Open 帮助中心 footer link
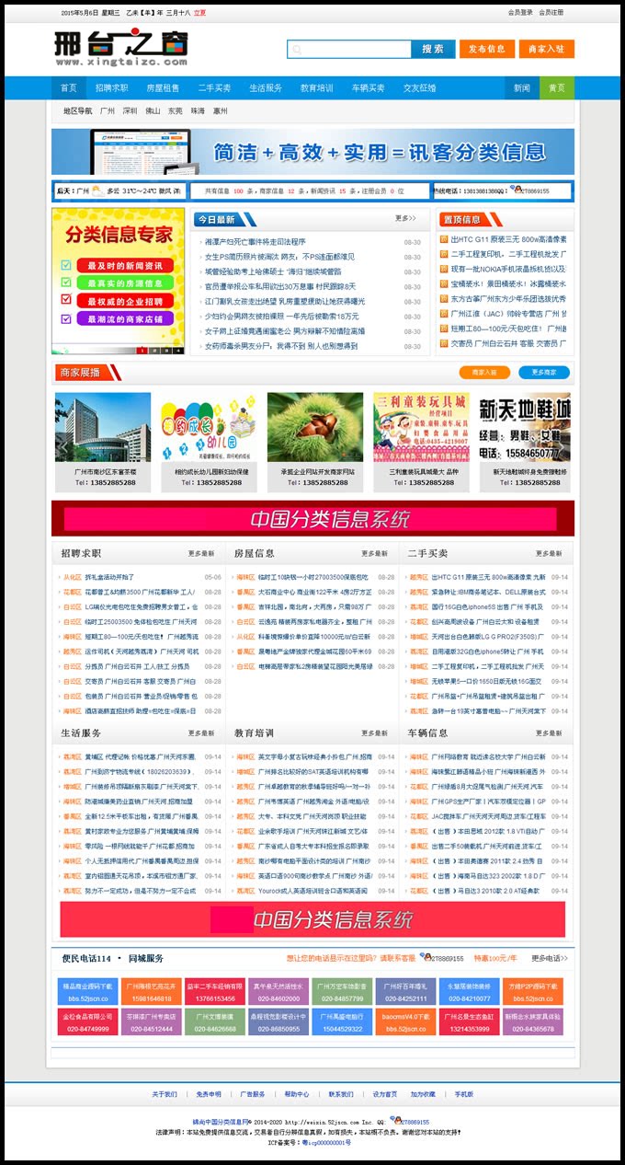 297,1094
